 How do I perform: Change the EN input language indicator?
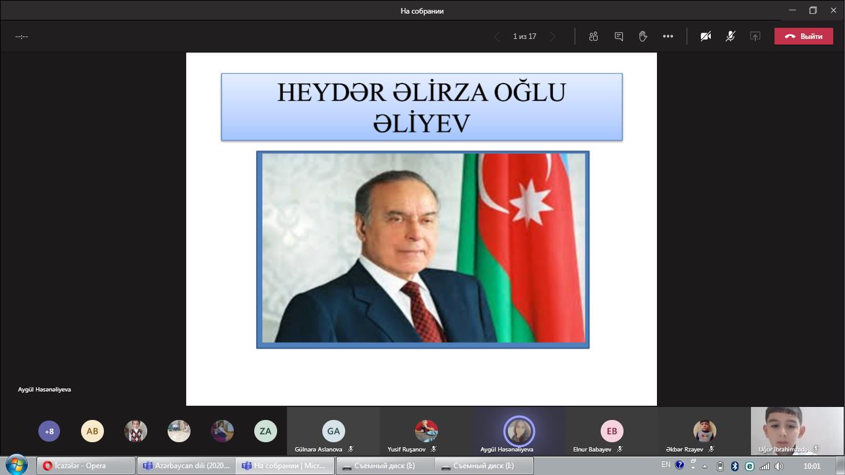666,464
